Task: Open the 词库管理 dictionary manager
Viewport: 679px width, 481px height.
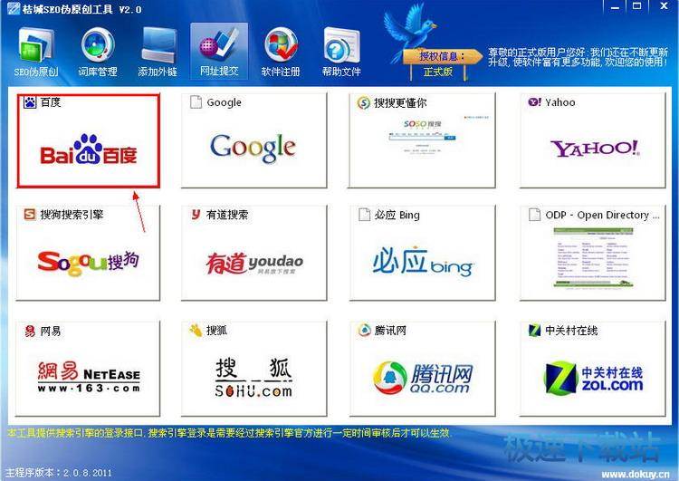Action: pyautogui.click(x=98, y=52)
